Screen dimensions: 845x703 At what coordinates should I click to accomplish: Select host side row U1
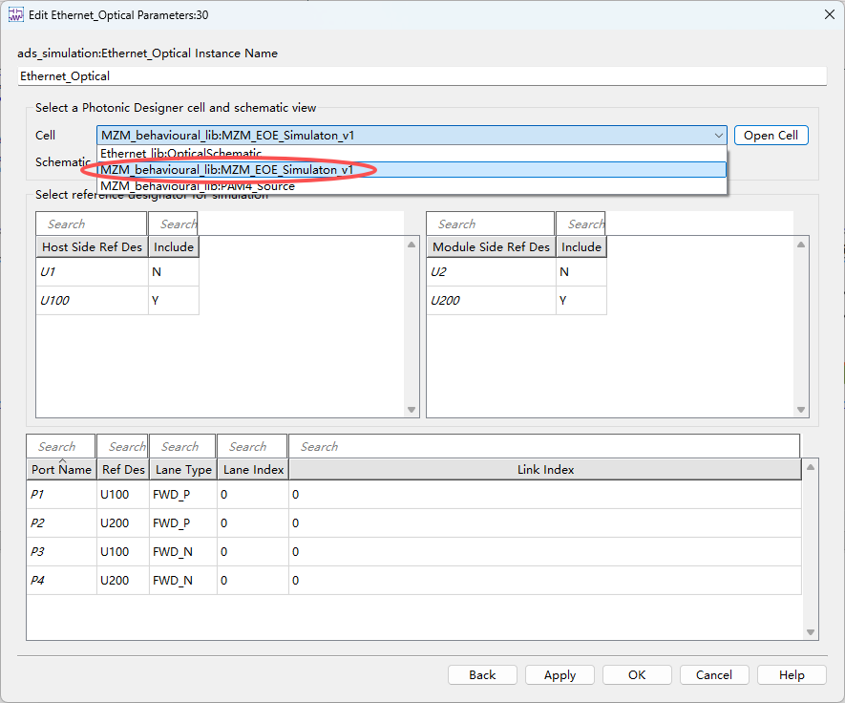pos(92,271)
